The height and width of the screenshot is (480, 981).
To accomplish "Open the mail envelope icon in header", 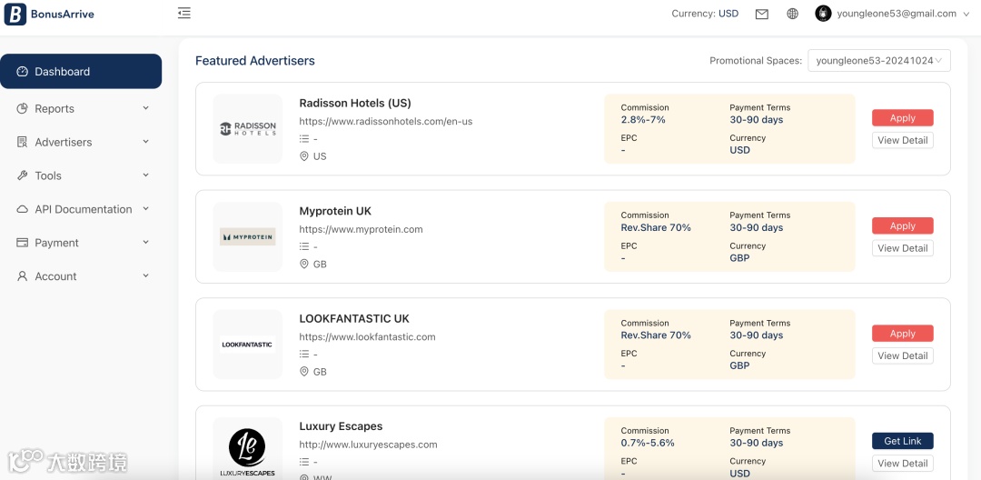I will pyautogui.click(x=762, y=14).
